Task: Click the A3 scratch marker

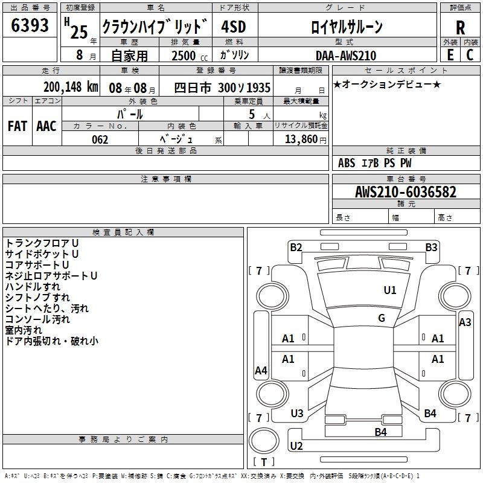Action: point(465,322)
